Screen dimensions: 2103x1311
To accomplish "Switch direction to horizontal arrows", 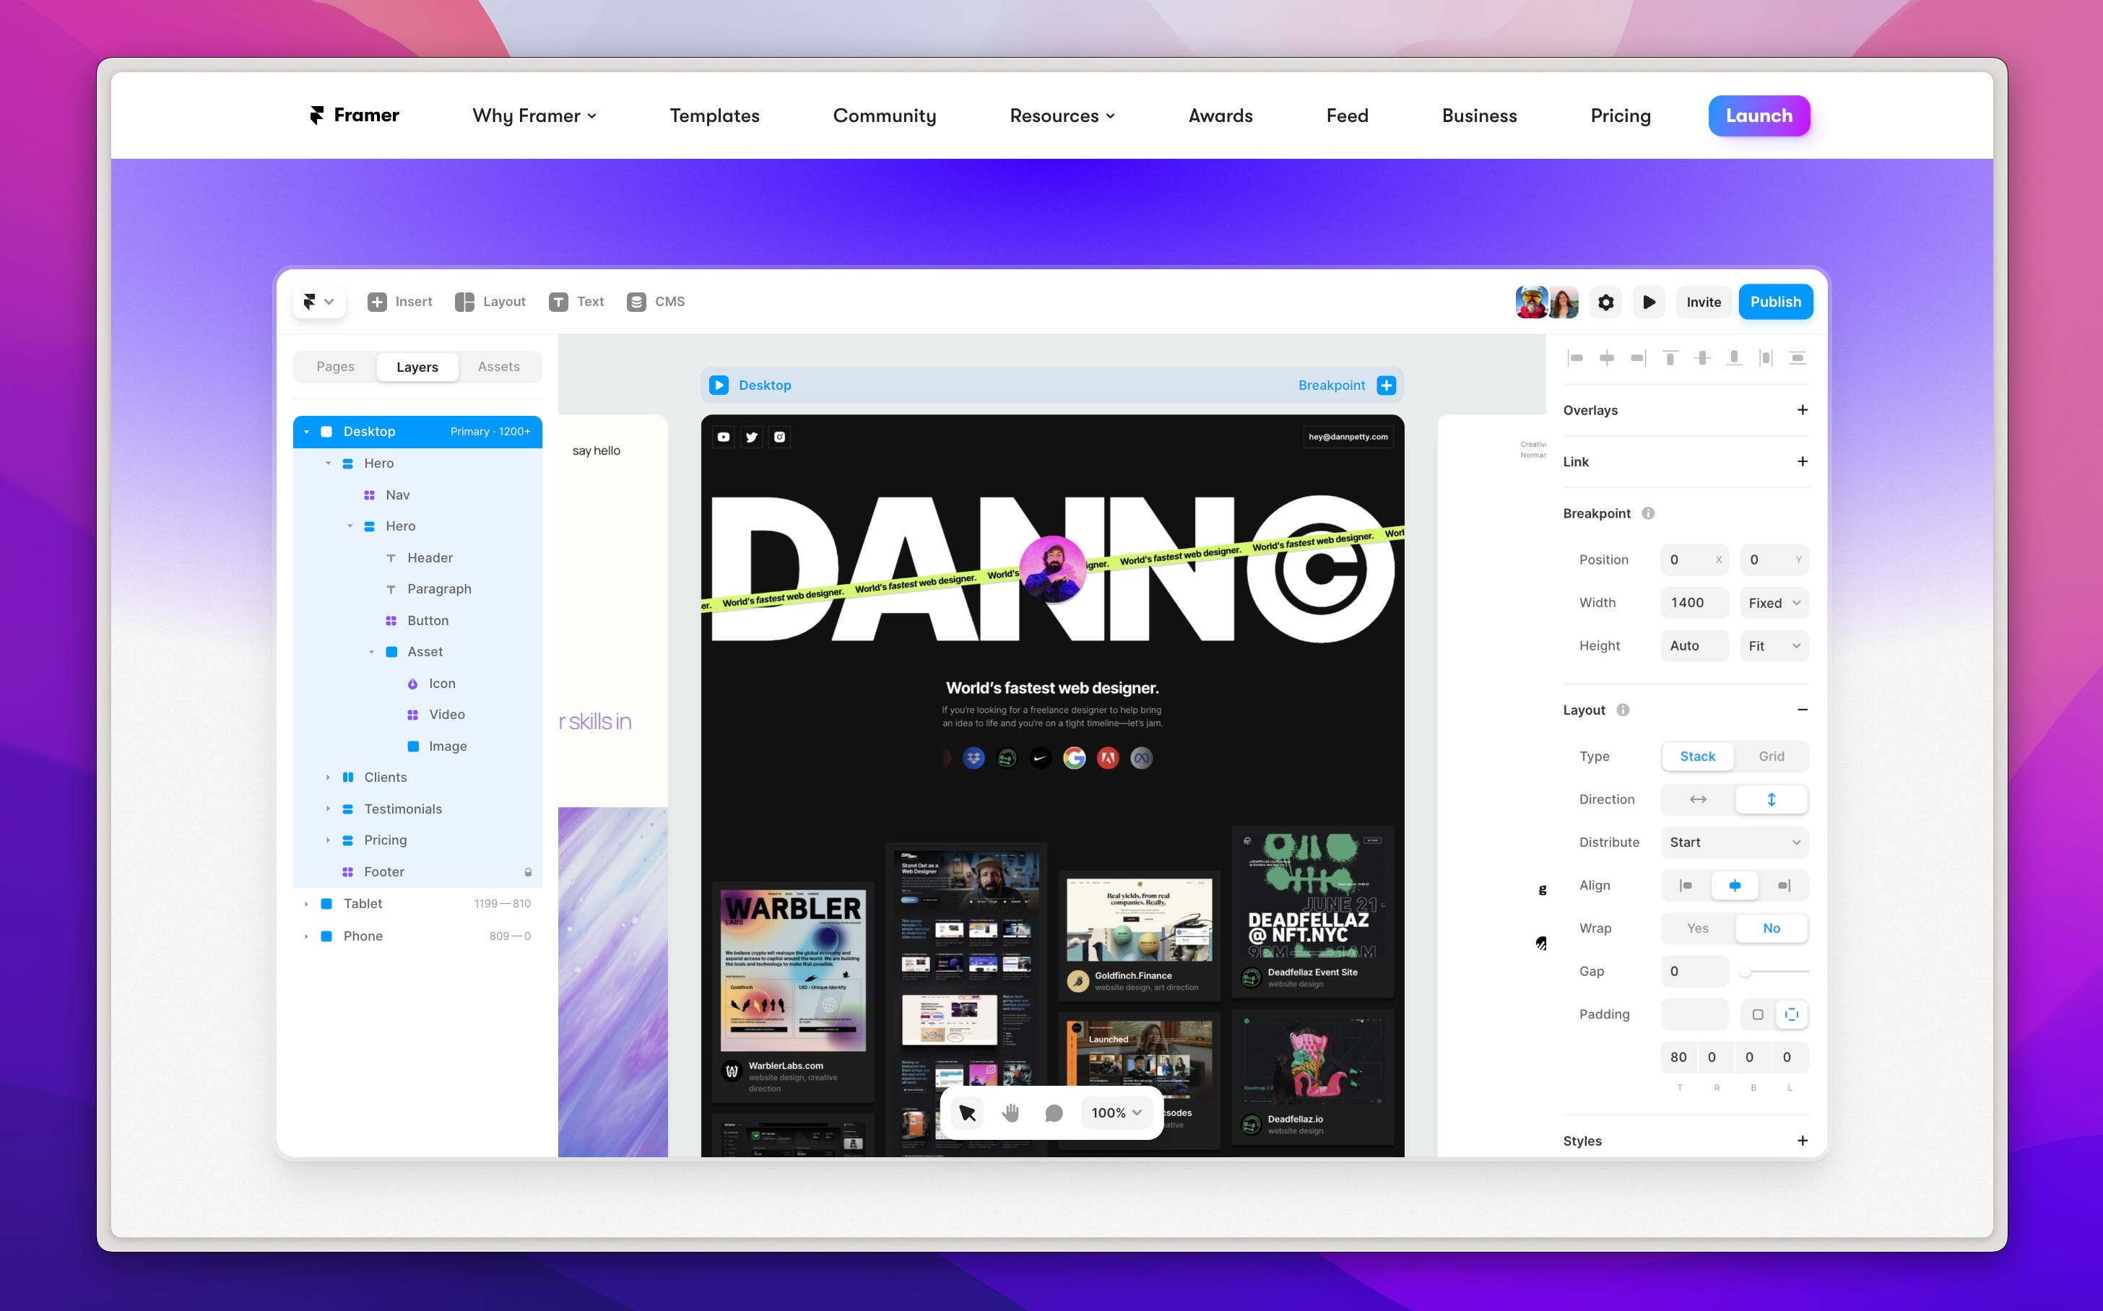I will (1697, 799).
